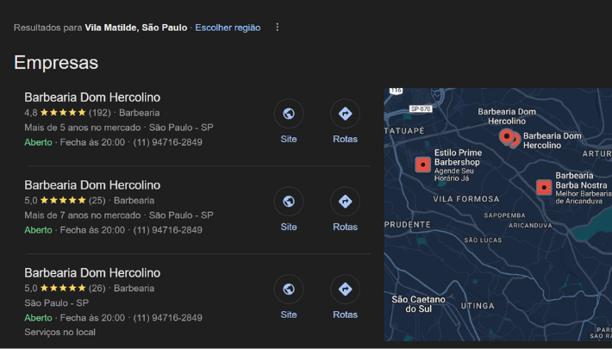
Task: Click the Rotas label under second listing's arrow
Action: click(345, 227)
